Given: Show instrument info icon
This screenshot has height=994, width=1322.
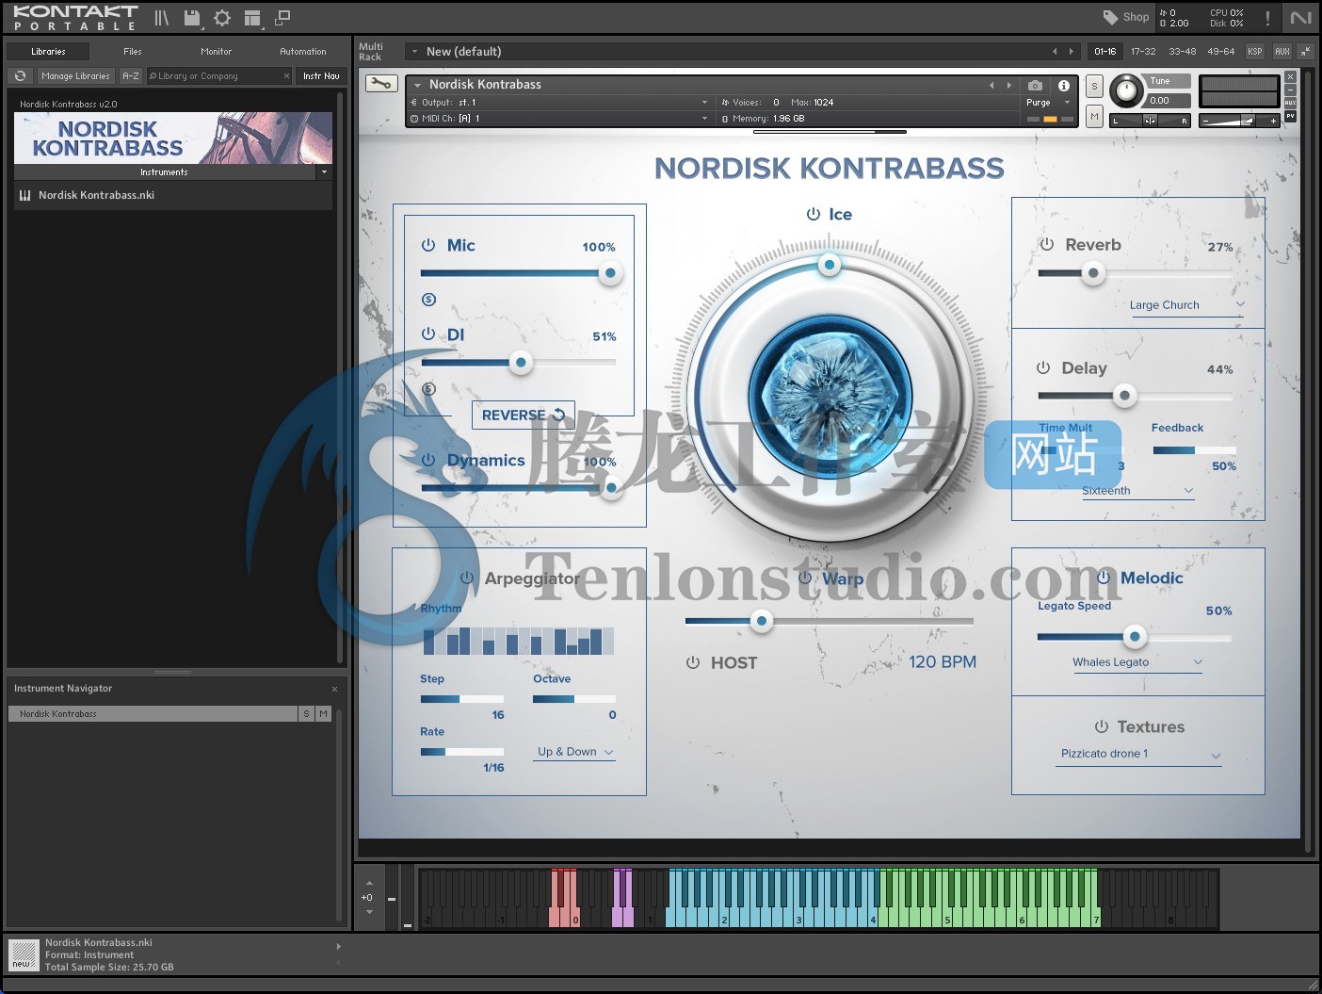Looking at the screenshot, I should click(1064, 85).
